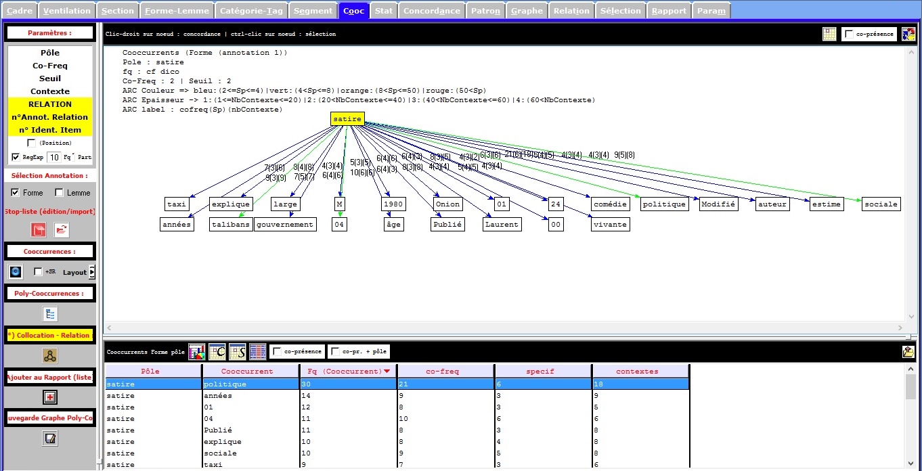Expand the Layout arrow
The width and height of the screenshot is (922, 471).
click(x=92, y=272)
